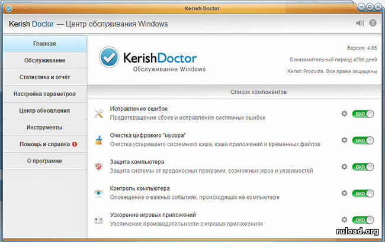Click description Предотвращение сбоев и исправление системных ошибок

tap(188, 117)
